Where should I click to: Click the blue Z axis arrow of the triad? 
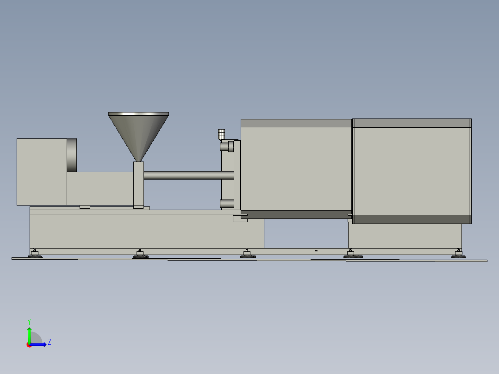click(x=38, y=344)
